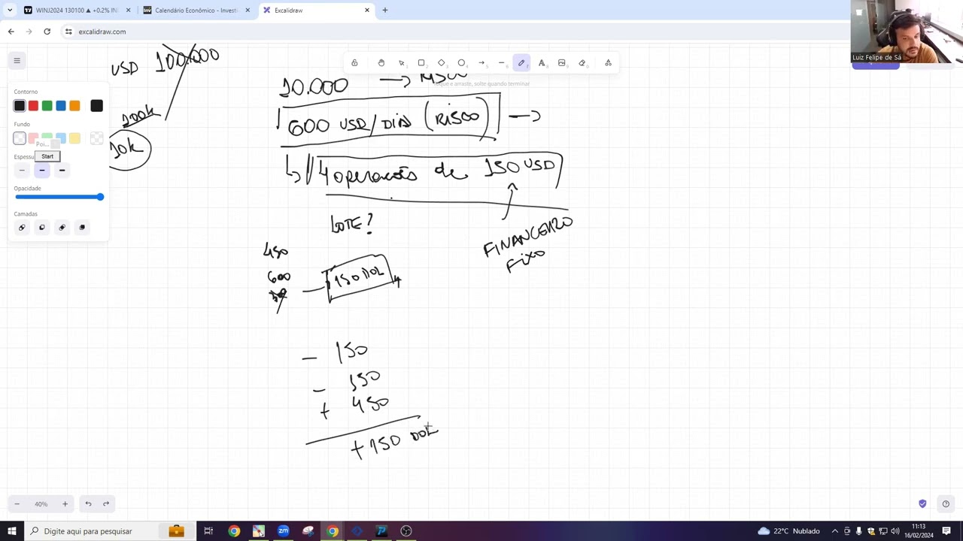Select the Draw pencil tool
This screenshot has width=963, height=541.
tap(521, 63)
